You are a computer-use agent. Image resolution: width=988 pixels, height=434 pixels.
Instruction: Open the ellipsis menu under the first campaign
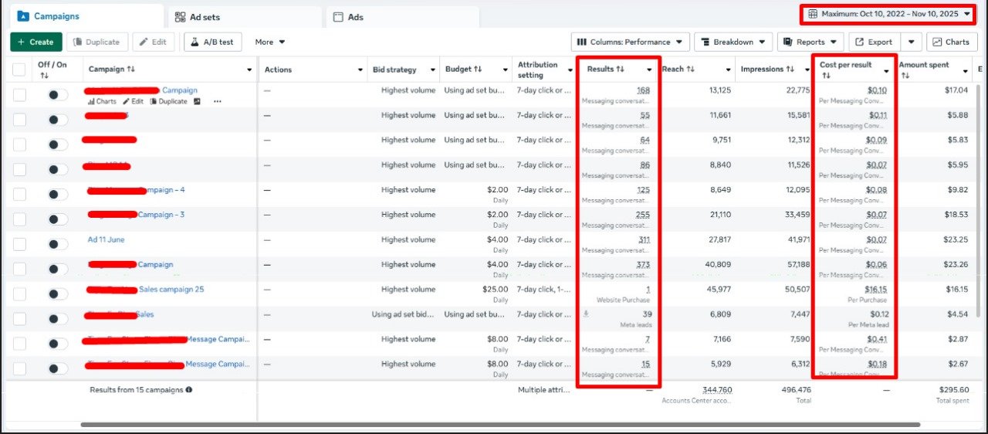point(217,102)
